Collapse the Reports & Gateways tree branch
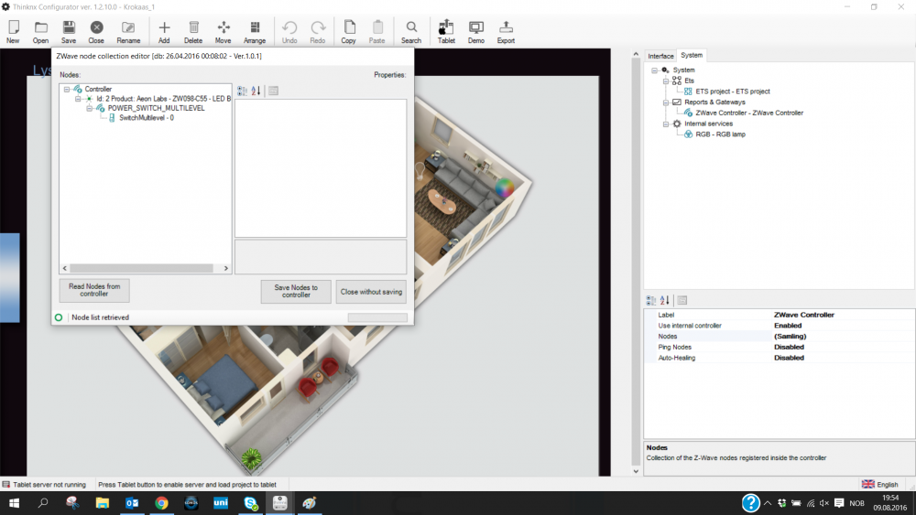The width and height of the screenshot is (916, 515). point(665,102)
